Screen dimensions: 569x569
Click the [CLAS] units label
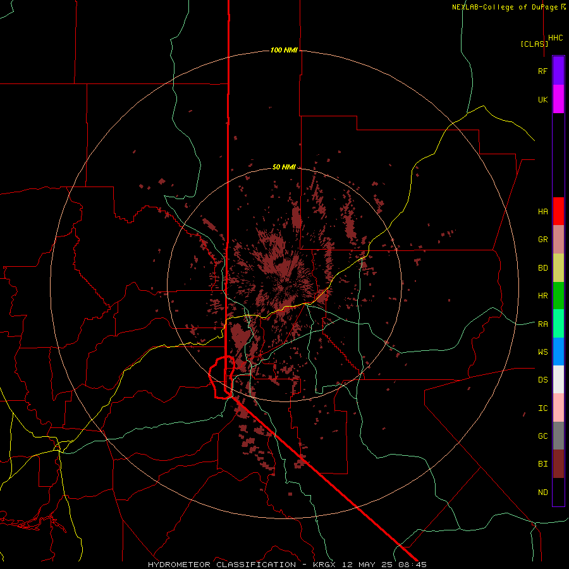point(534,44)
